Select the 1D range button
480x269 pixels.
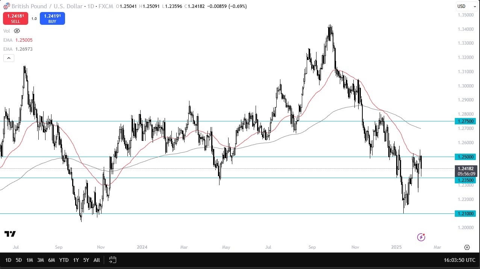[8, 260]
